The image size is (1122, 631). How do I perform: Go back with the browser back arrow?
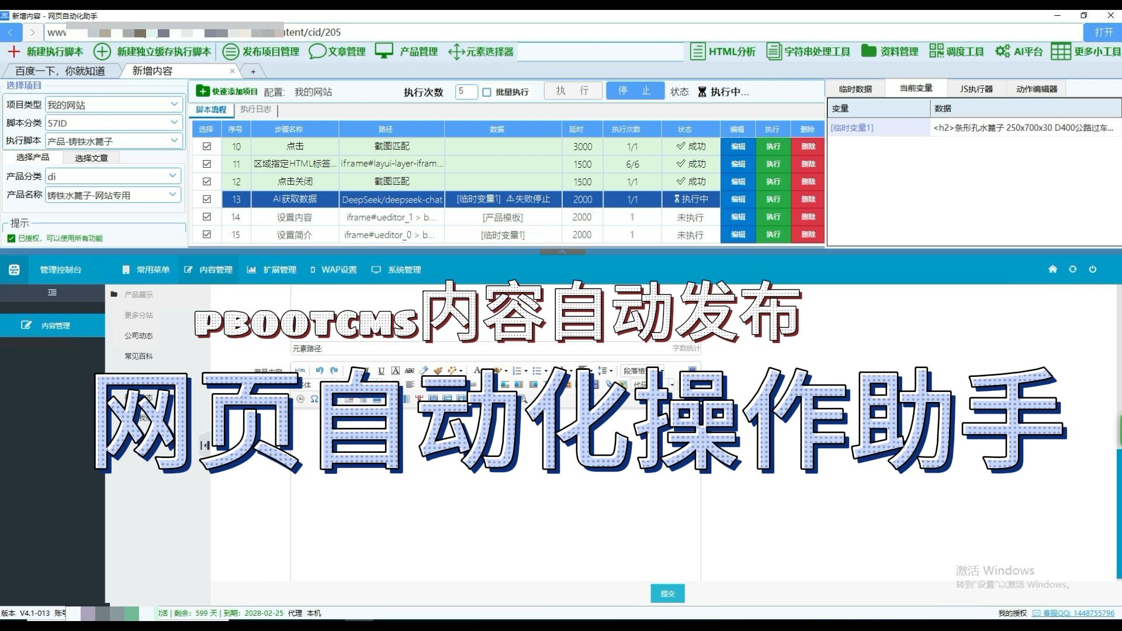click(x=11, y=32)
